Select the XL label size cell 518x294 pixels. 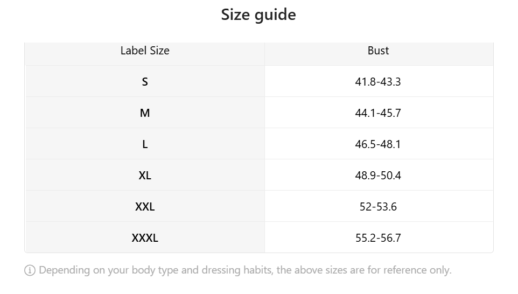(145, 175)
